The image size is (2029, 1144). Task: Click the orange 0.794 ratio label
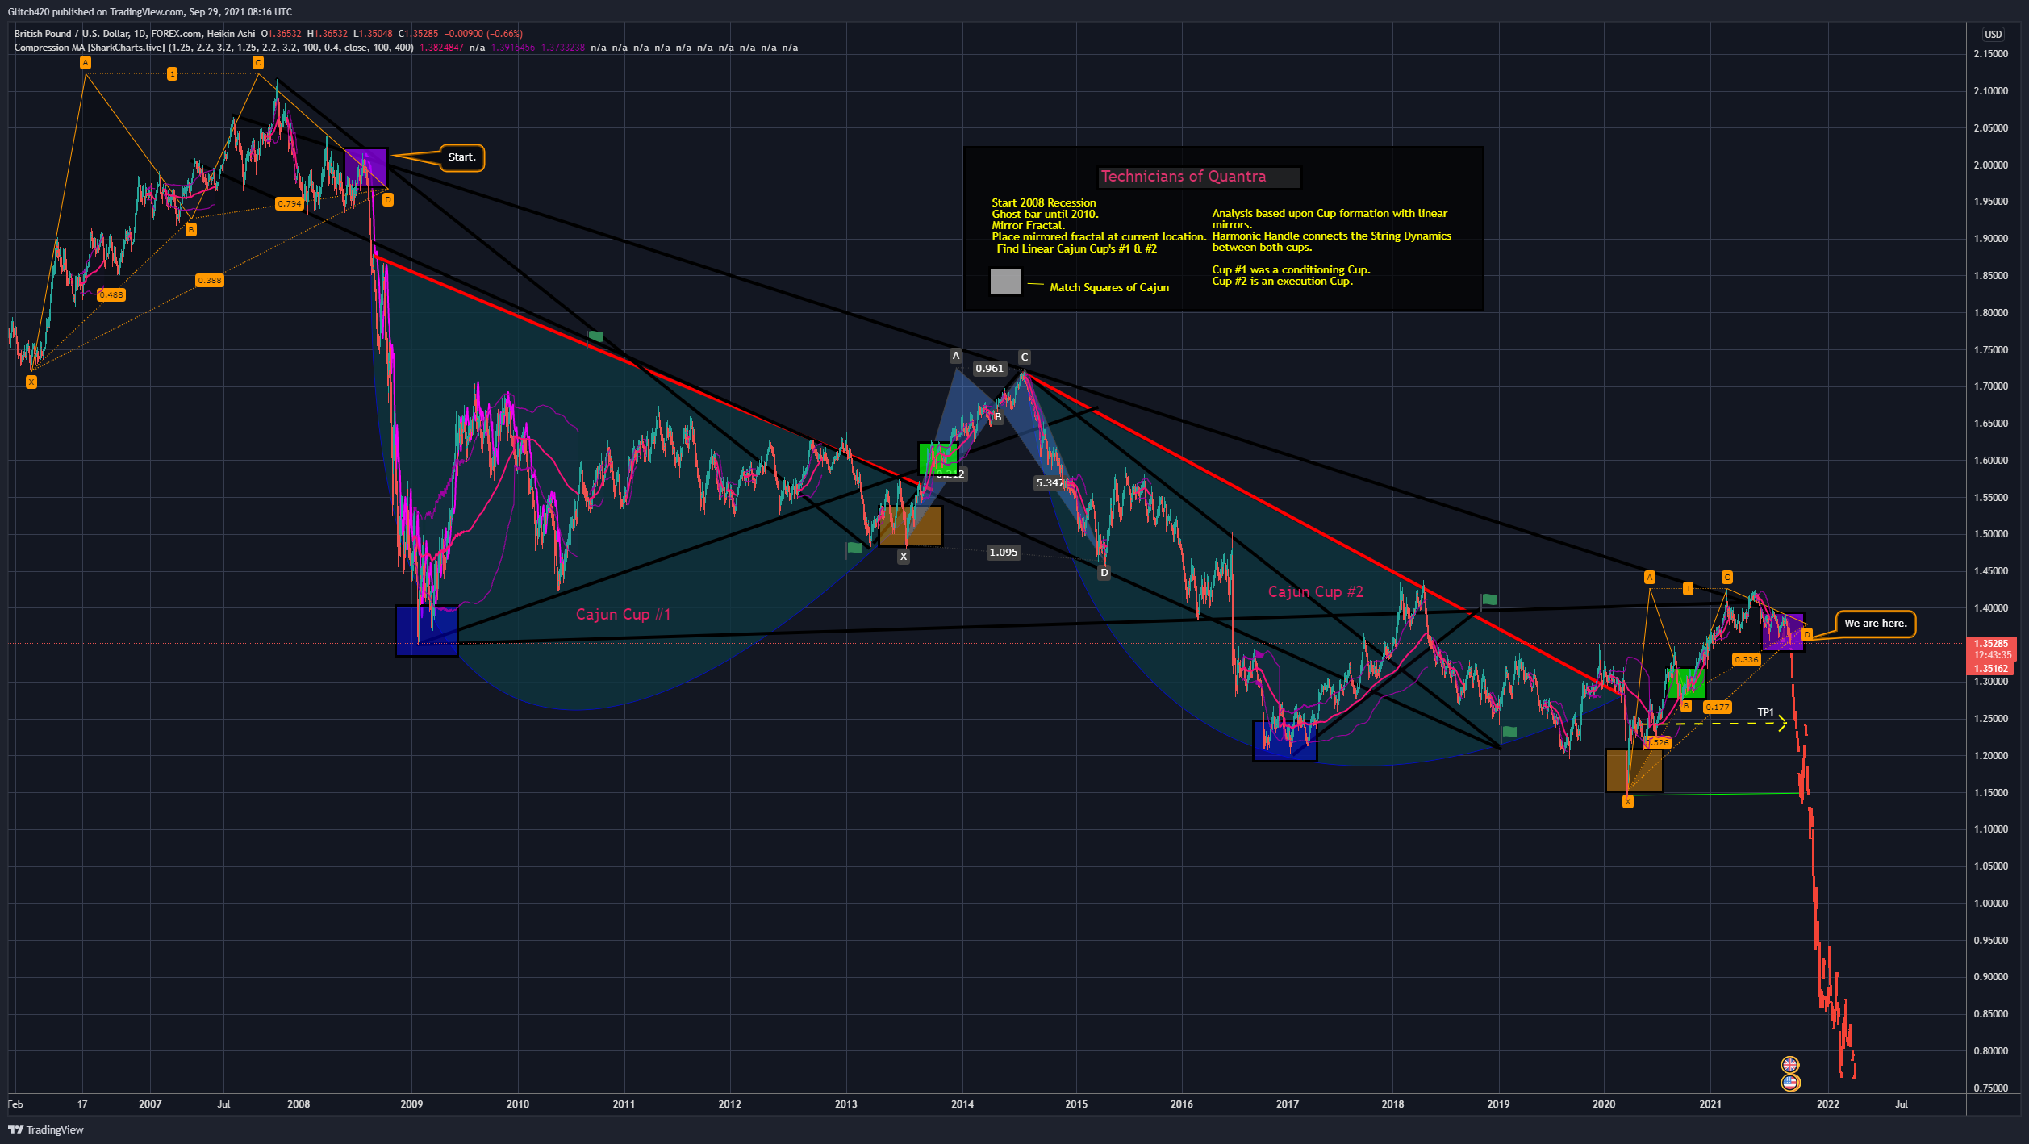coord(289,204)
